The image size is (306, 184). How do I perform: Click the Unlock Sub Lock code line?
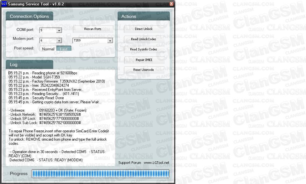[45, 123]
